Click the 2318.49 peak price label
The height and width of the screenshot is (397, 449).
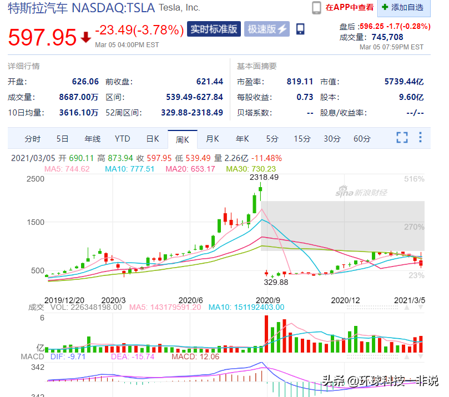pos(264,177)
